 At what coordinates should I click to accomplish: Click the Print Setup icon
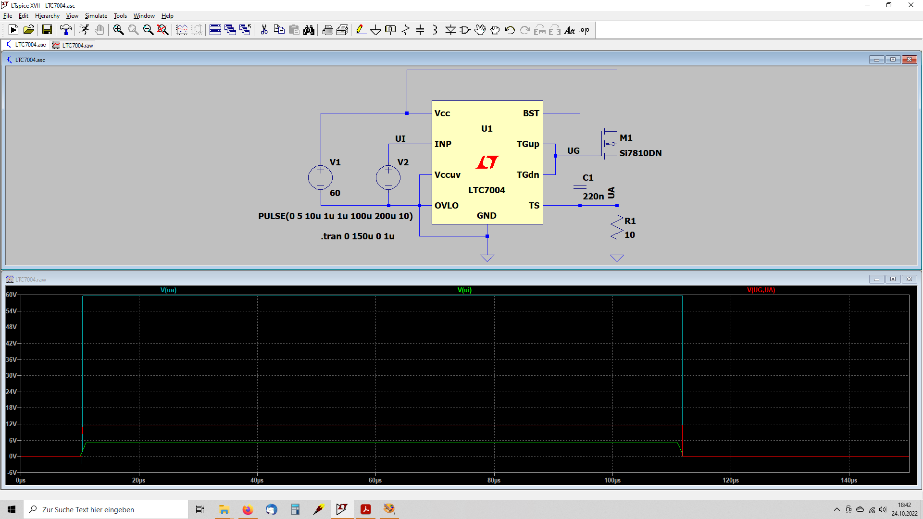pyautogui.click(x=342, y=30)
